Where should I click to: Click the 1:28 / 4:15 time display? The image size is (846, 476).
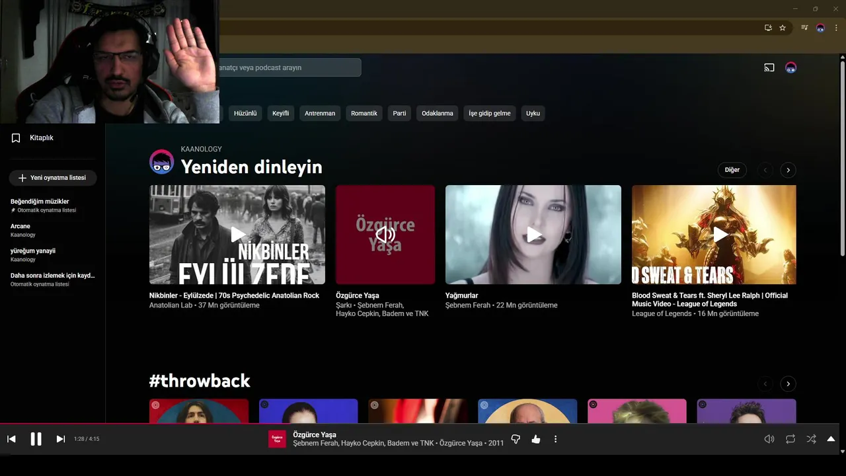click(87, 439)
